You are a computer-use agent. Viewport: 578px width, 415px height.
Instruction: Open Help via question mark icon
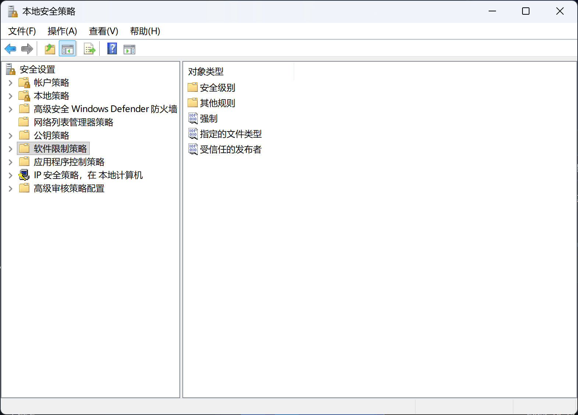(112, 49)
